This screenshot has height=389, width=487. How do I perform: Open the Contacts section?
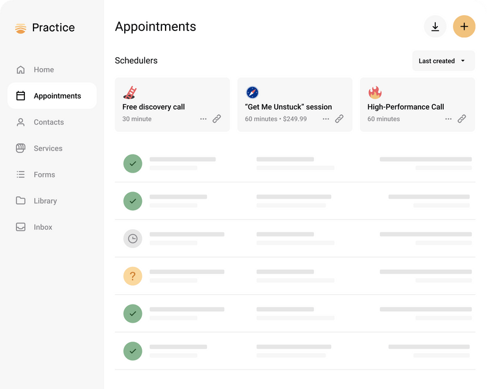(48, 122)
